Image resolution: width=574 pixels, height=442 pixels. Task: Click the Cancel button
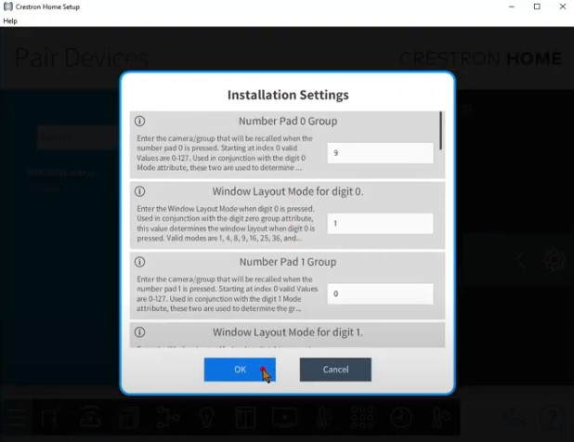tap(335, 370)
